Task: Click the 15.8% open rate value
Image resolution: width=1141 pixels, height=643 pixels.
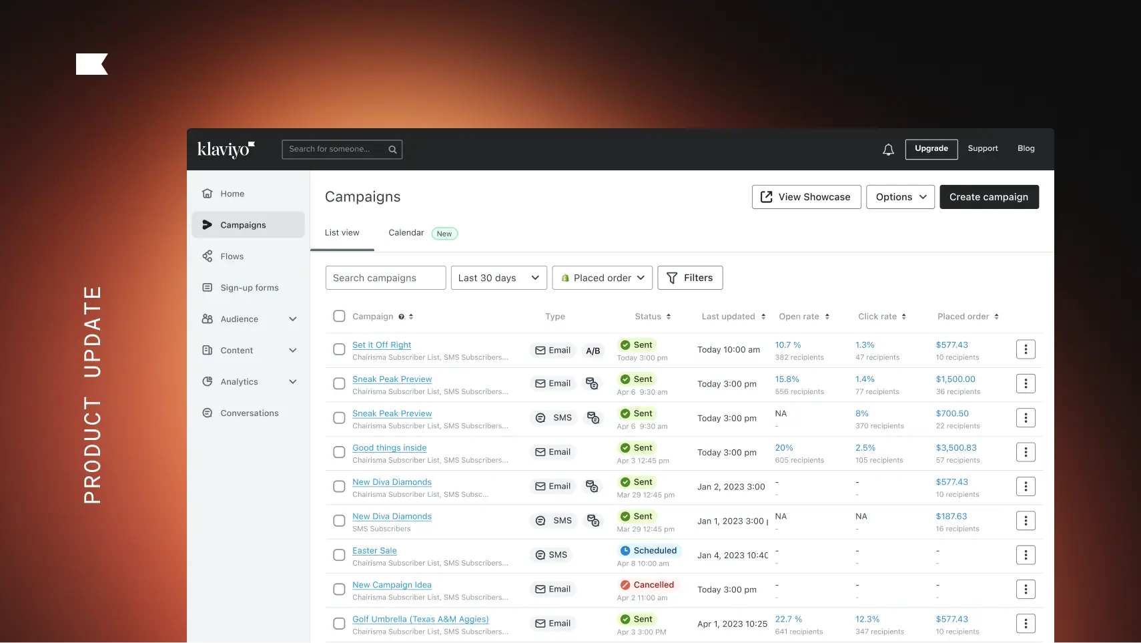Action: (787, 379)
